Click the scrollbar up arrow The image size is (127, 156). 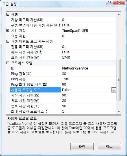[119, 14]
